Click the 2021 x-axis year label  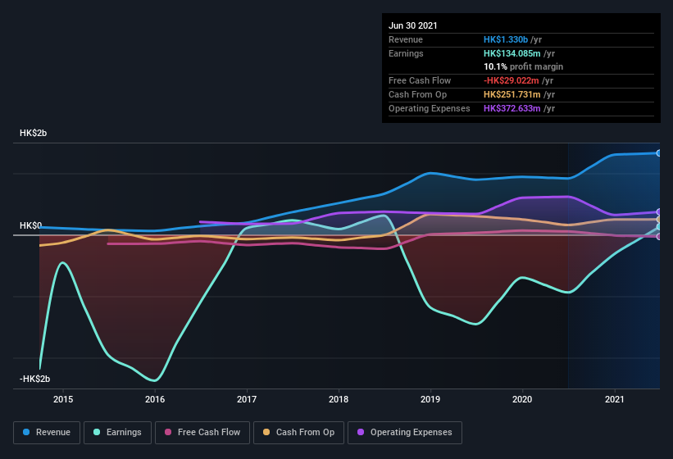614,399
